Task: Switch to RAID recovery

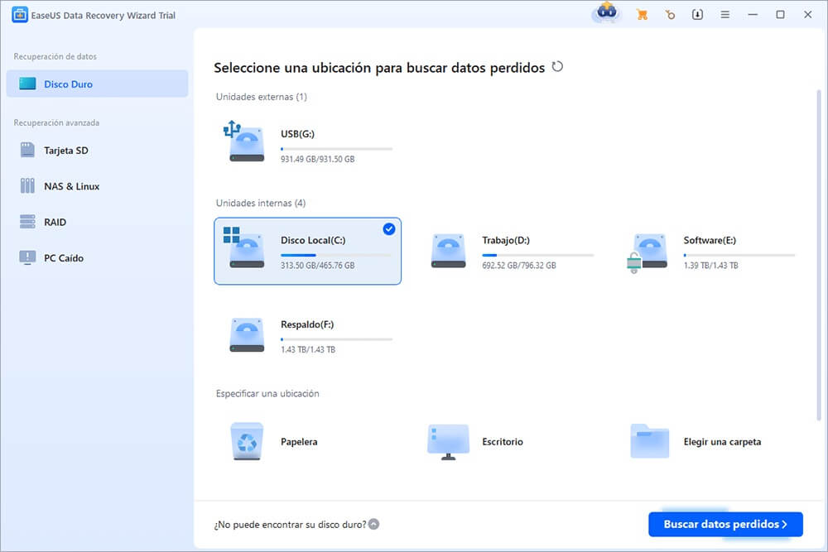Action: tap(97, 222)
